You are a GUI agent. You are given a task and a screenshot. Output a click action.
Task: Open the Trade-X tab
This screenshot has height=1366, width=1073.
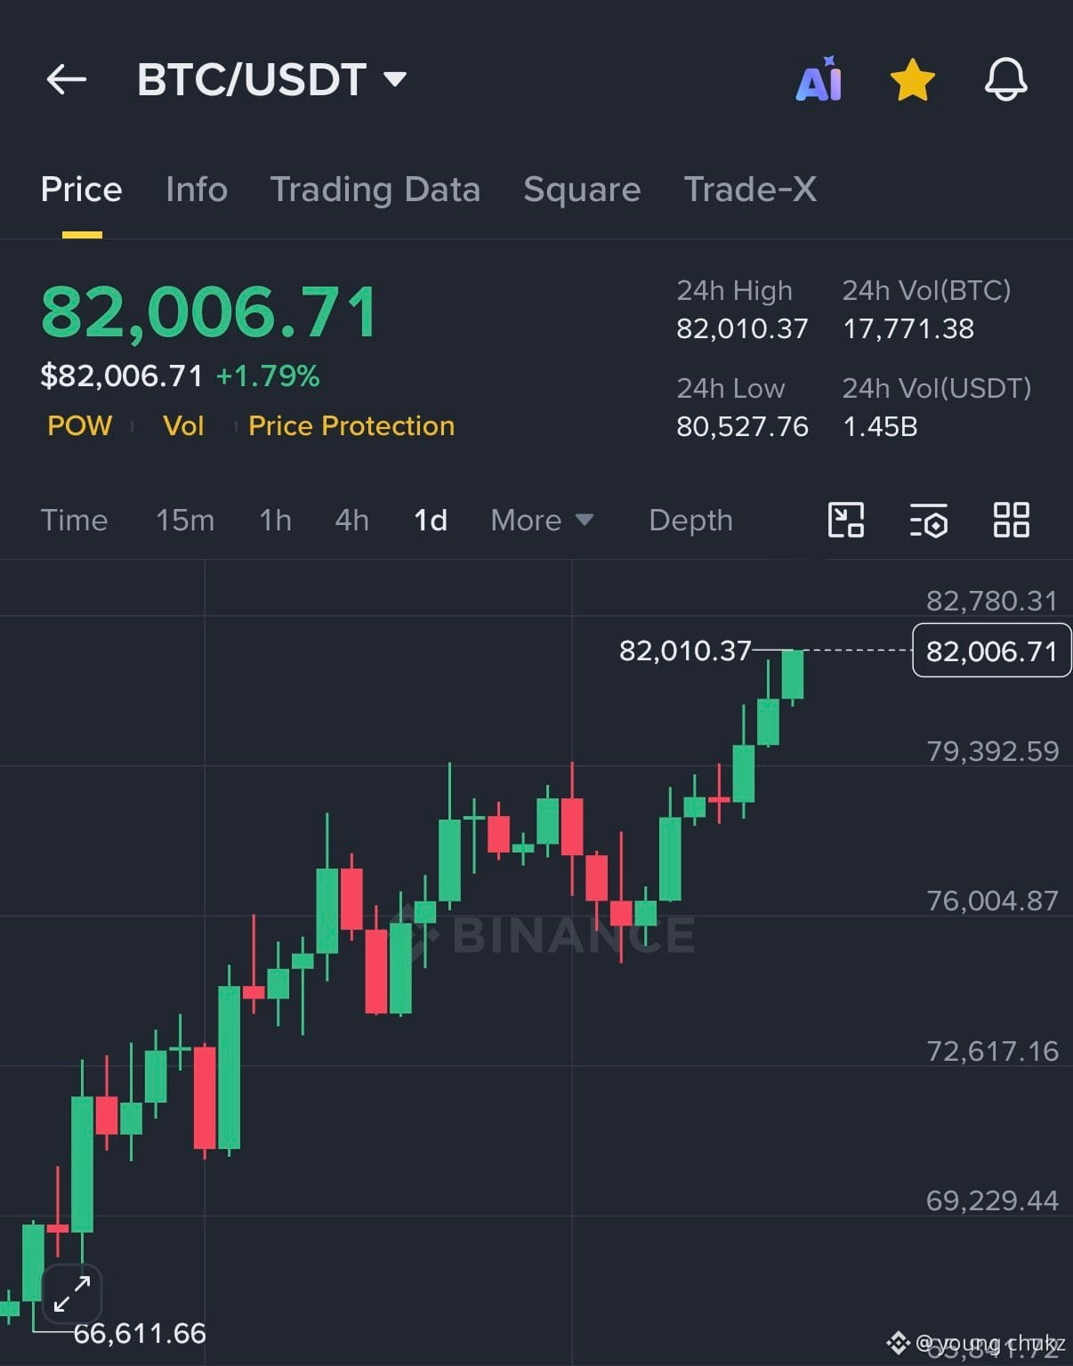(750, 190)
